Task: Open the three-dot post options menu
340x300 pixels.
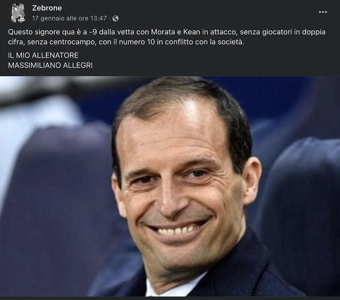Action: 323,12
